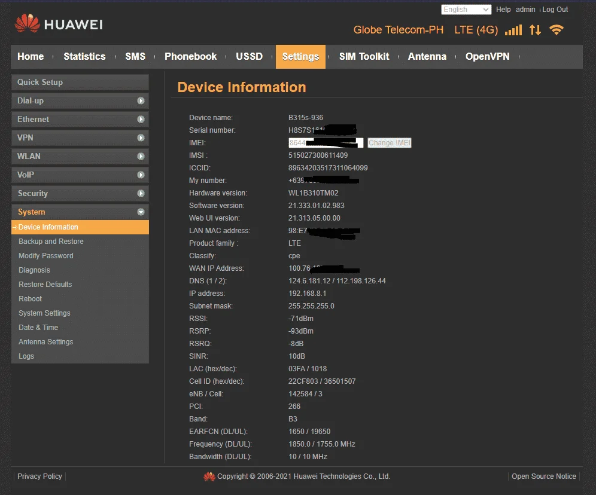The width and height of the screenshot is (596, 495).
Task: Click hardware version WL1B310TM02
Action: [x=313, y=193]
